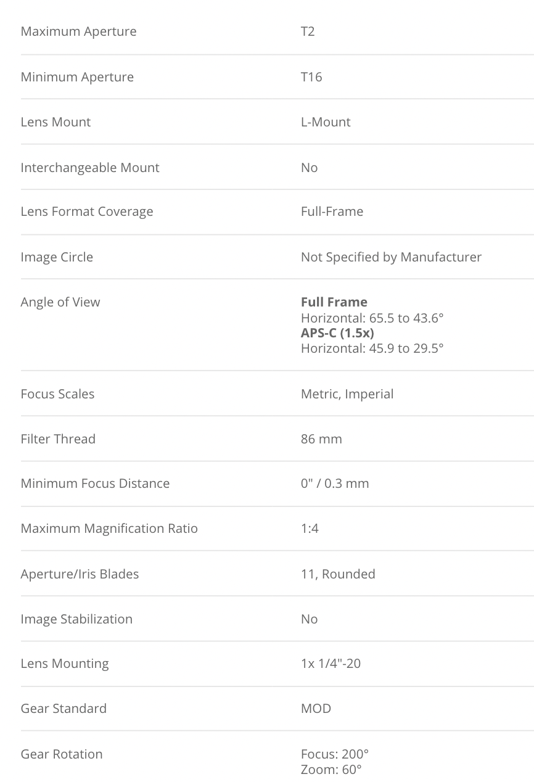Click 'Not Specified by Manufacturer' text
This screenshot has height=782, width=534.
pyautogui.click(x=391, y=257)
